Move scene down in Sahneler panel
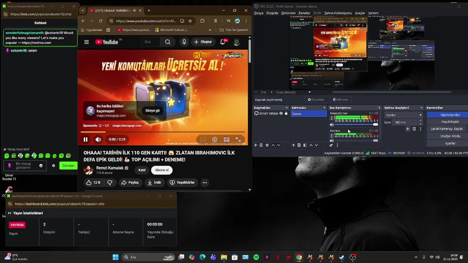 pyautogui.click(x=317, y=145)
